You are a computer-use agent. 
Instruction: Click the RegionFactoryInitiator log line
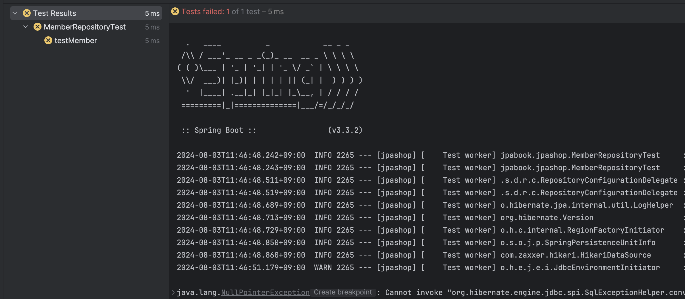(x=431, y=230)
